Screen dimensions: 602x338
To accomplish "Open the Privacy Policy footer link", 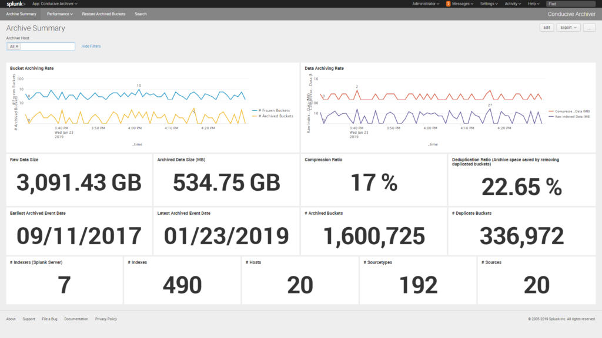I will pyautogui.click(x=106, y=319).
